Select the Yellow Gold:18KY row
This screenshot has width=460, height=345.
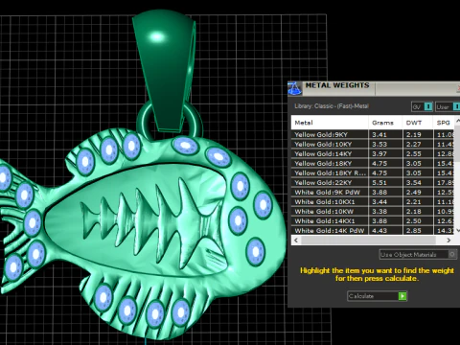(373, 163)
